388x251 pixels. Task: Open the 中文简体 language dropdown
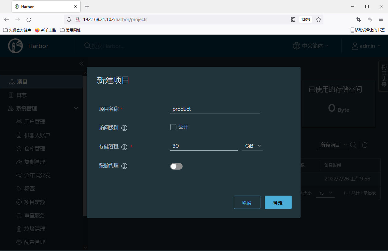tap(311, 46)
